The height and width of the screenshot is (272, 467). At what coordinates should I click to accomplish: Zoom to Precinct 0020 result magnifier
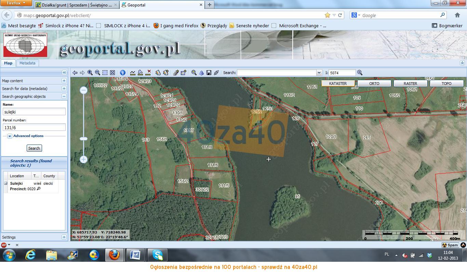pyautogui.click(x=39, y=189)
